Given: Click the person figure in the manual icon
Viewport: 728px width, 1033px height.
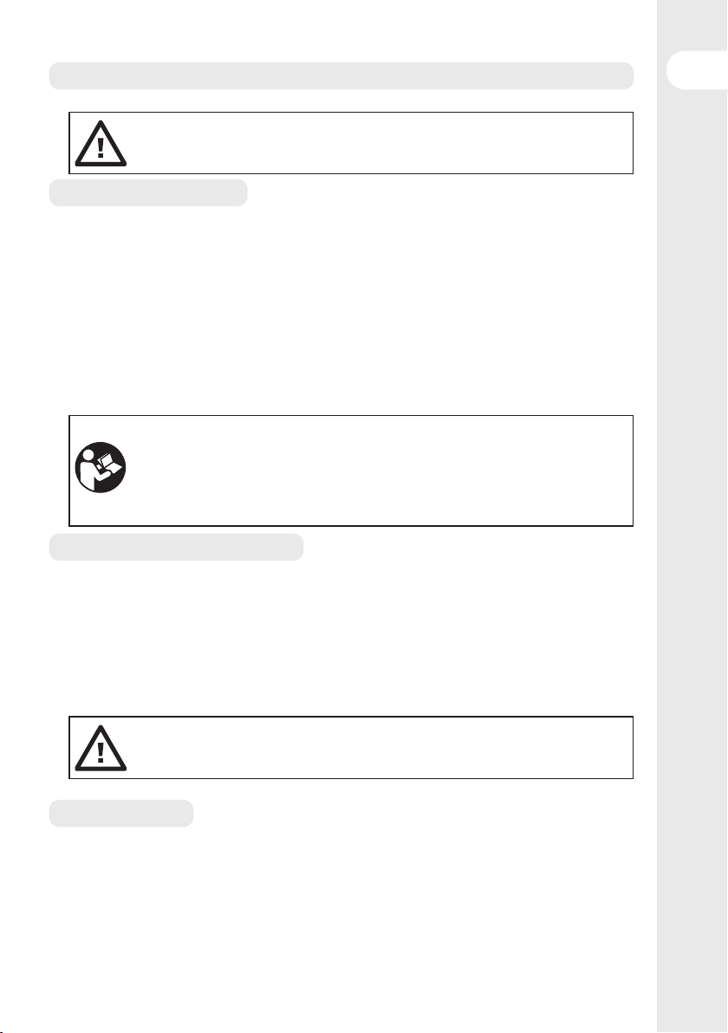Looking at the screenshot, I should (x=87, y=471).
